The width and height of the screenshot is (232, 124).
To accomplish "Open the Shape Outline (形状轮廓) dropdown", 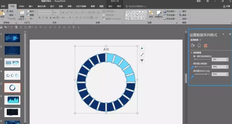I will [170, 15].
